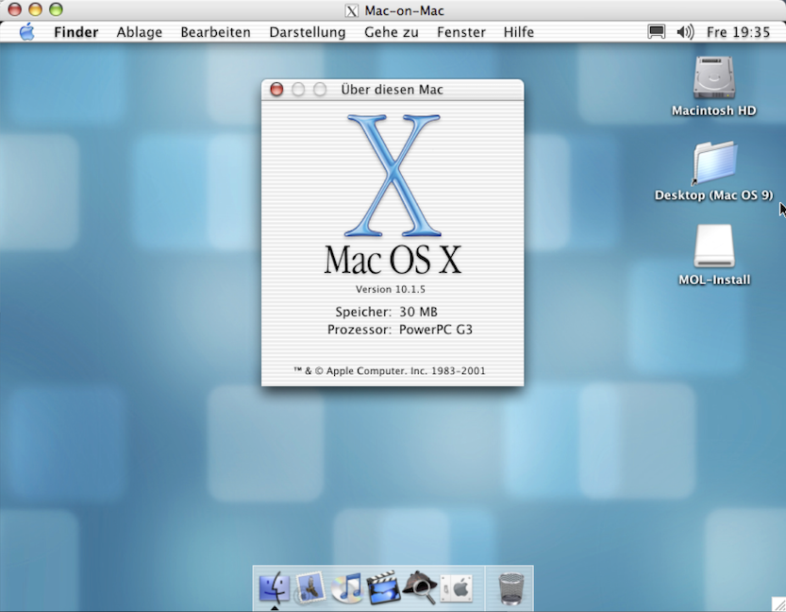Select the Macintosh HD drive icon
786x612 pixels.
[713, 78]
